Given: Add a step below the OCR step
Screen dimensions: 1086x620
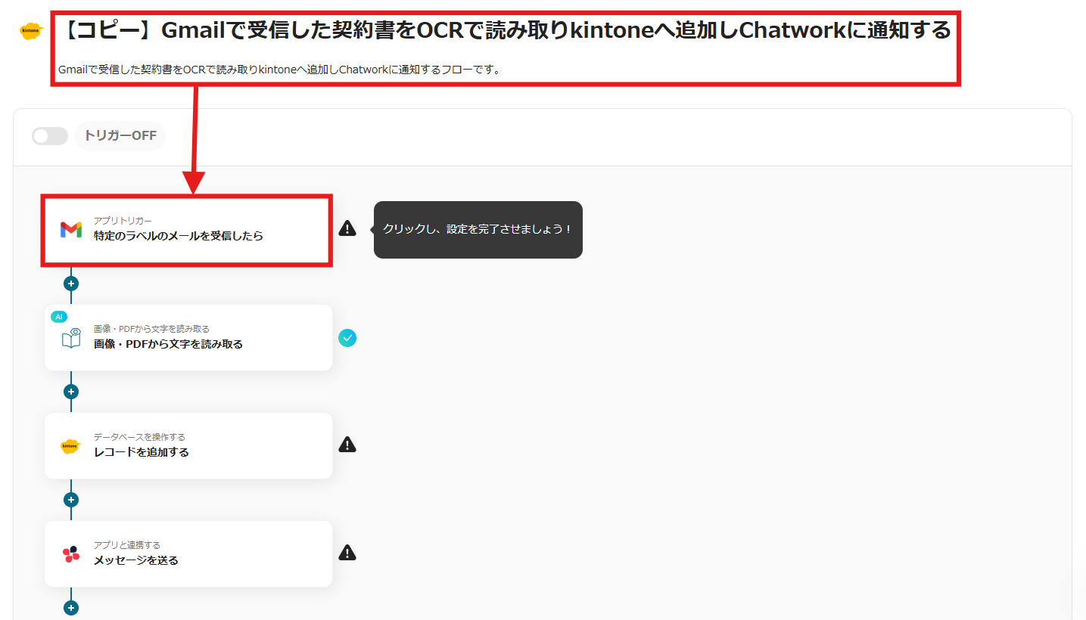Looking at the screenshot, I should click(71, 392).
